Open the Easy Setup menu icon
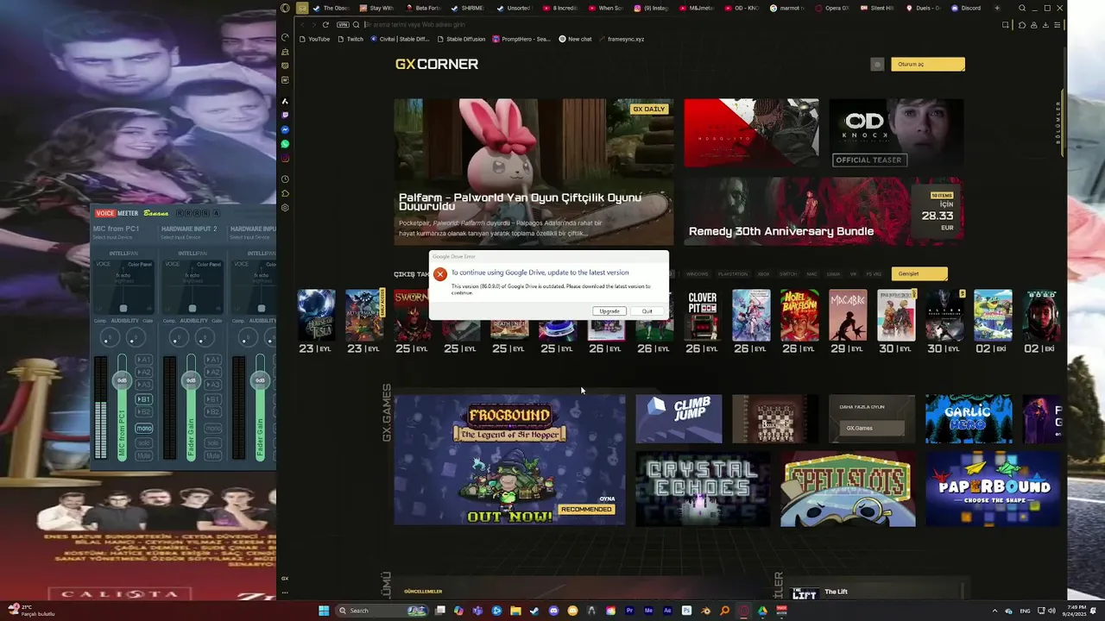1105x621 pixels. 1057,25
